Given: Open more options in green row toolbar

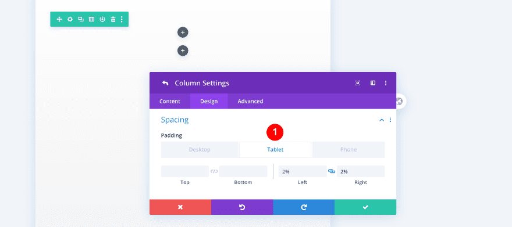Looking at the screenshot, I should click(x=122, y=19).
